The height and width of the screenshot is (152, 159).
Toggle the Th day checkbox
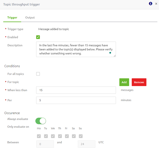[x=60, y=136]
